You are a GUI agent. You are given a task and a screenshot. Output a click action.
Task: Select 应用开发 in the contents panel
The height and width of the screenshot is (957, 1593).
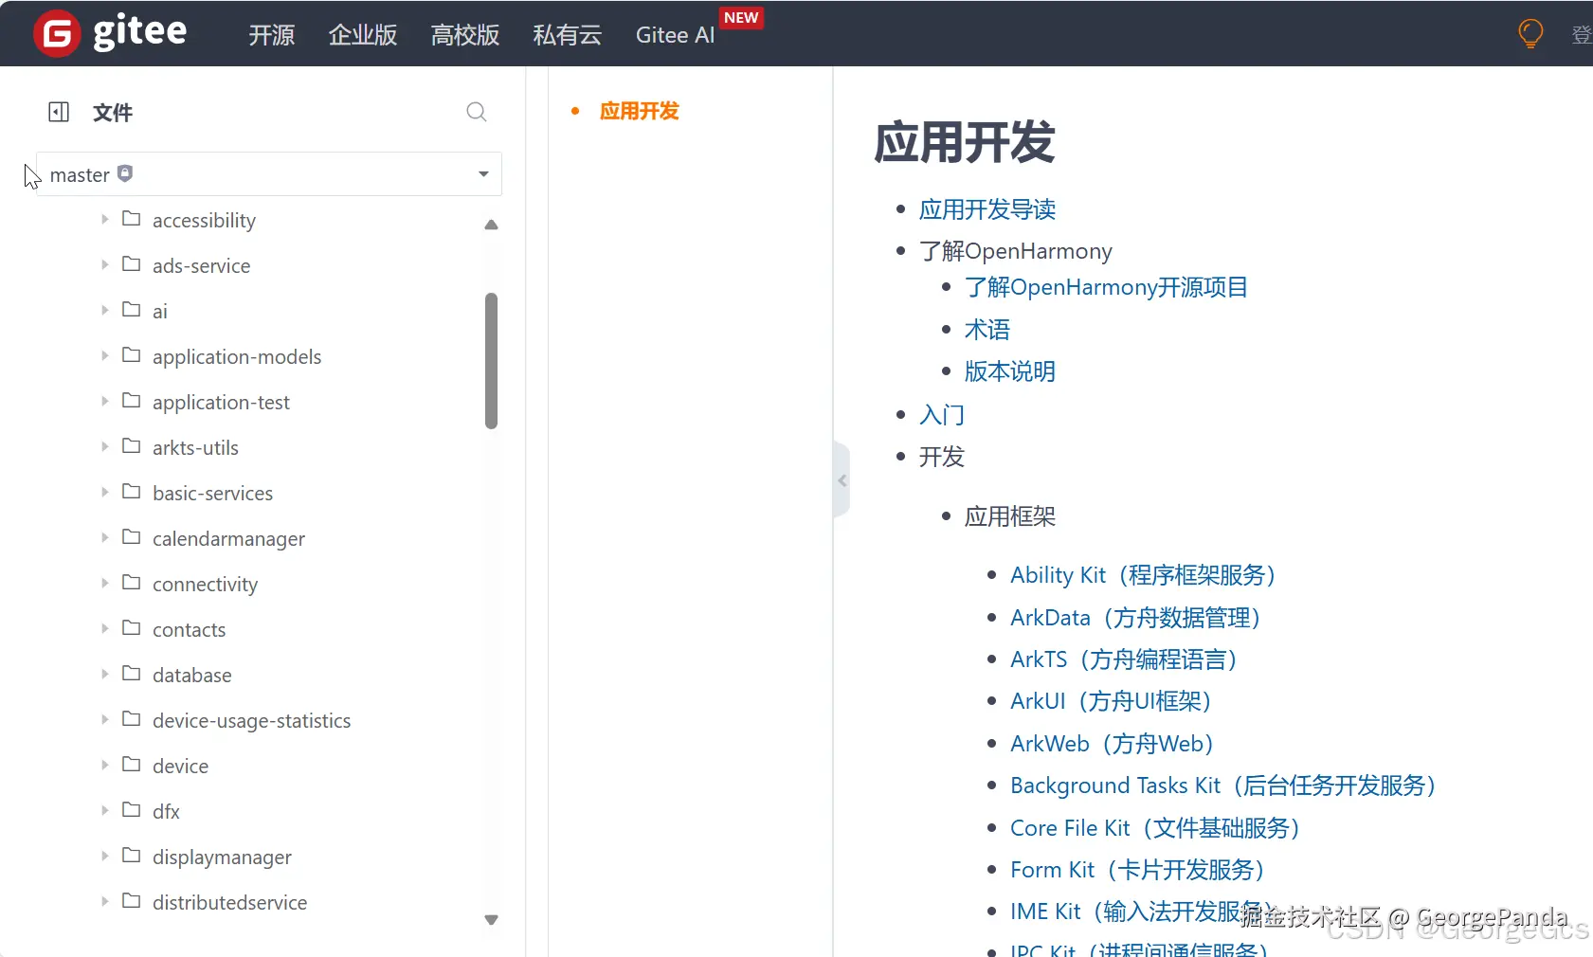coord(641,111)
